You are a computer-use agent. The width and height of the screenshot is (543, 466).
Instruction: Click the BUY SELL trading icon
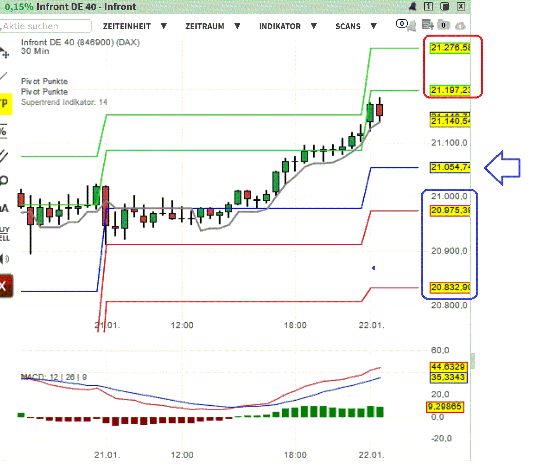point(5,234)
